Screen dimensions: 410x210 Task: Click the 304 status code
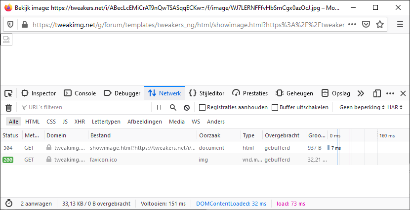click(8, 148)
